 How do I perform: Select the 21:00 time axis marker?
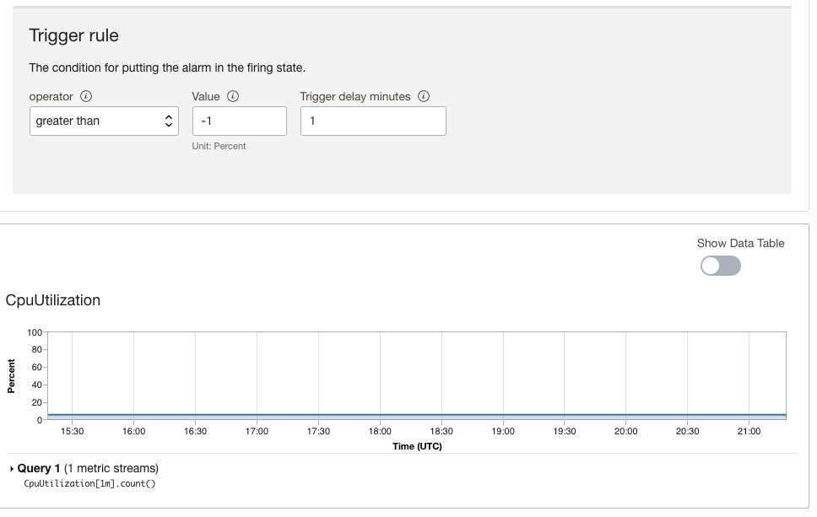(x=749, y=431)
